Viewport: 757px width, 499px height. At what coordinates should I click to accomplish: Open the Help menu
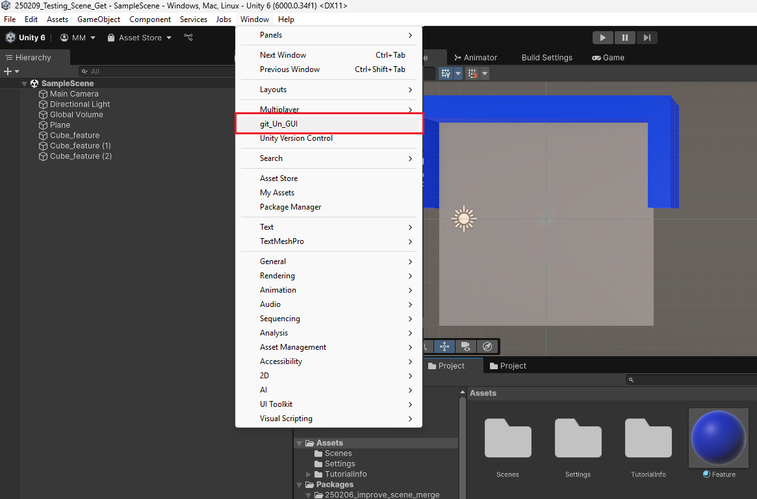click(x=286, y=19)
